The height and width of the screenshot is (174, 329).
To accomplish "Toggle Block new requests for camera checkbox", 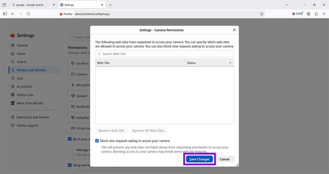I will tap(97, 141).
